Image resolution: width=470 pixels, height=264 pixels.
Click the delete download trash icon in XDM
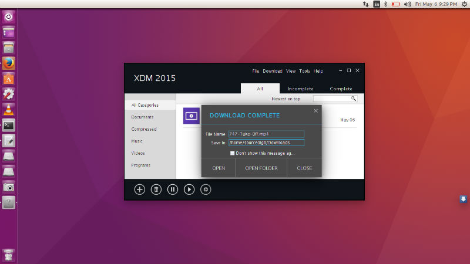(x=156, y=189)
